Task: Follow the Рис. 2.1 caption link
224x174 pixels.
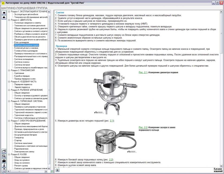Action: 143,72
